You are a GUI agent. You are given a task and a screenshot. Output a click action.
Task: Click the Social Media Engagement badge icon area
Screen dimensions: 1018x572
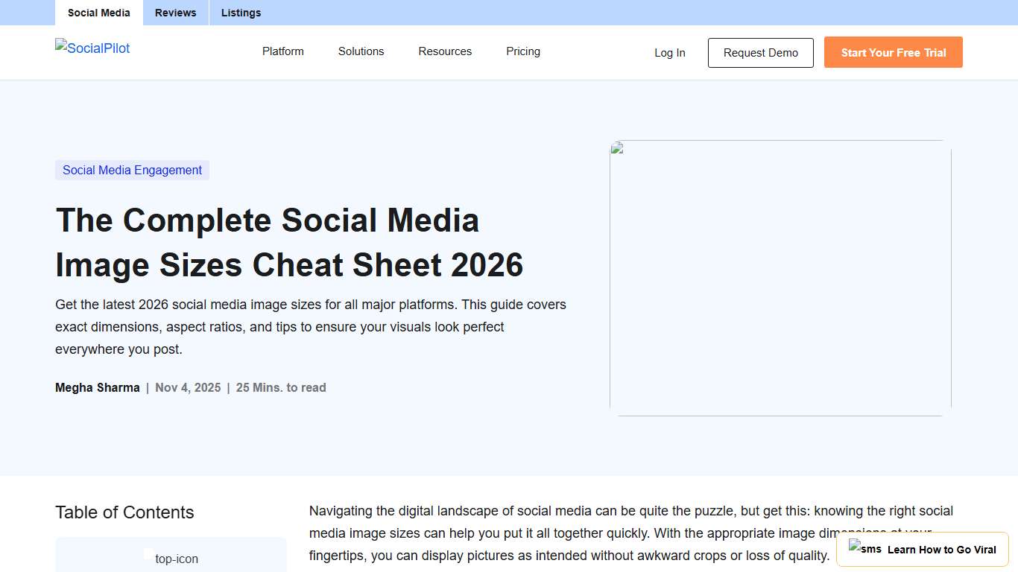point(132,170)
